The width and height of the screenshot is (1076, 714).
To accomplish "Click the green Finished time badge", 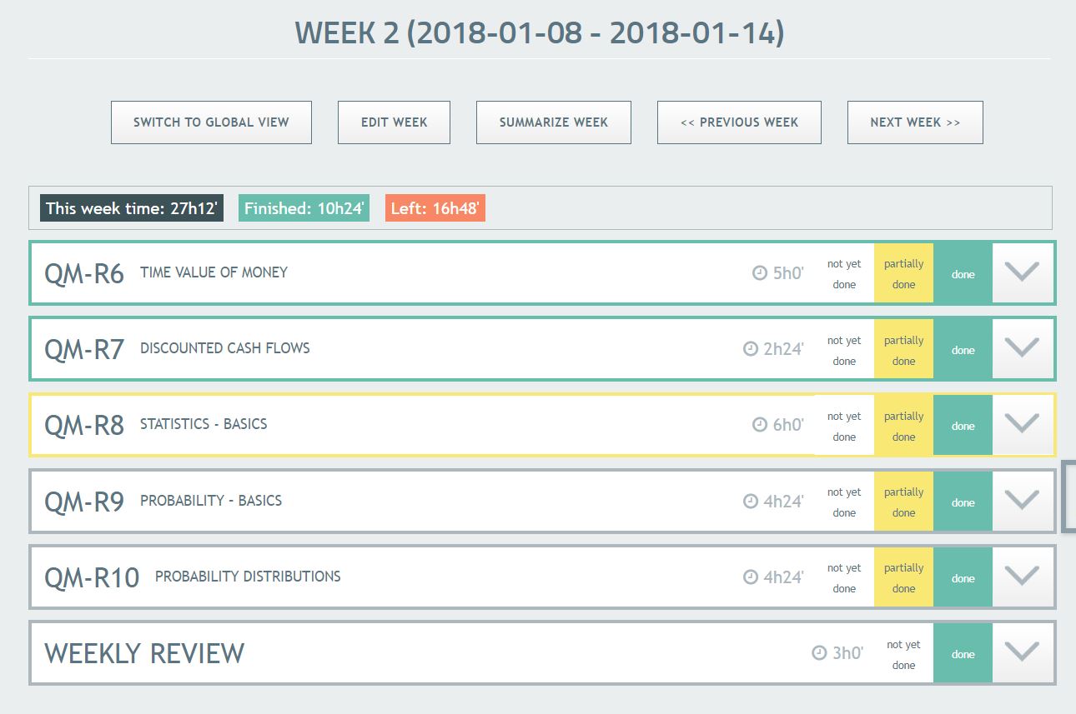I will (x=304, y=208).
